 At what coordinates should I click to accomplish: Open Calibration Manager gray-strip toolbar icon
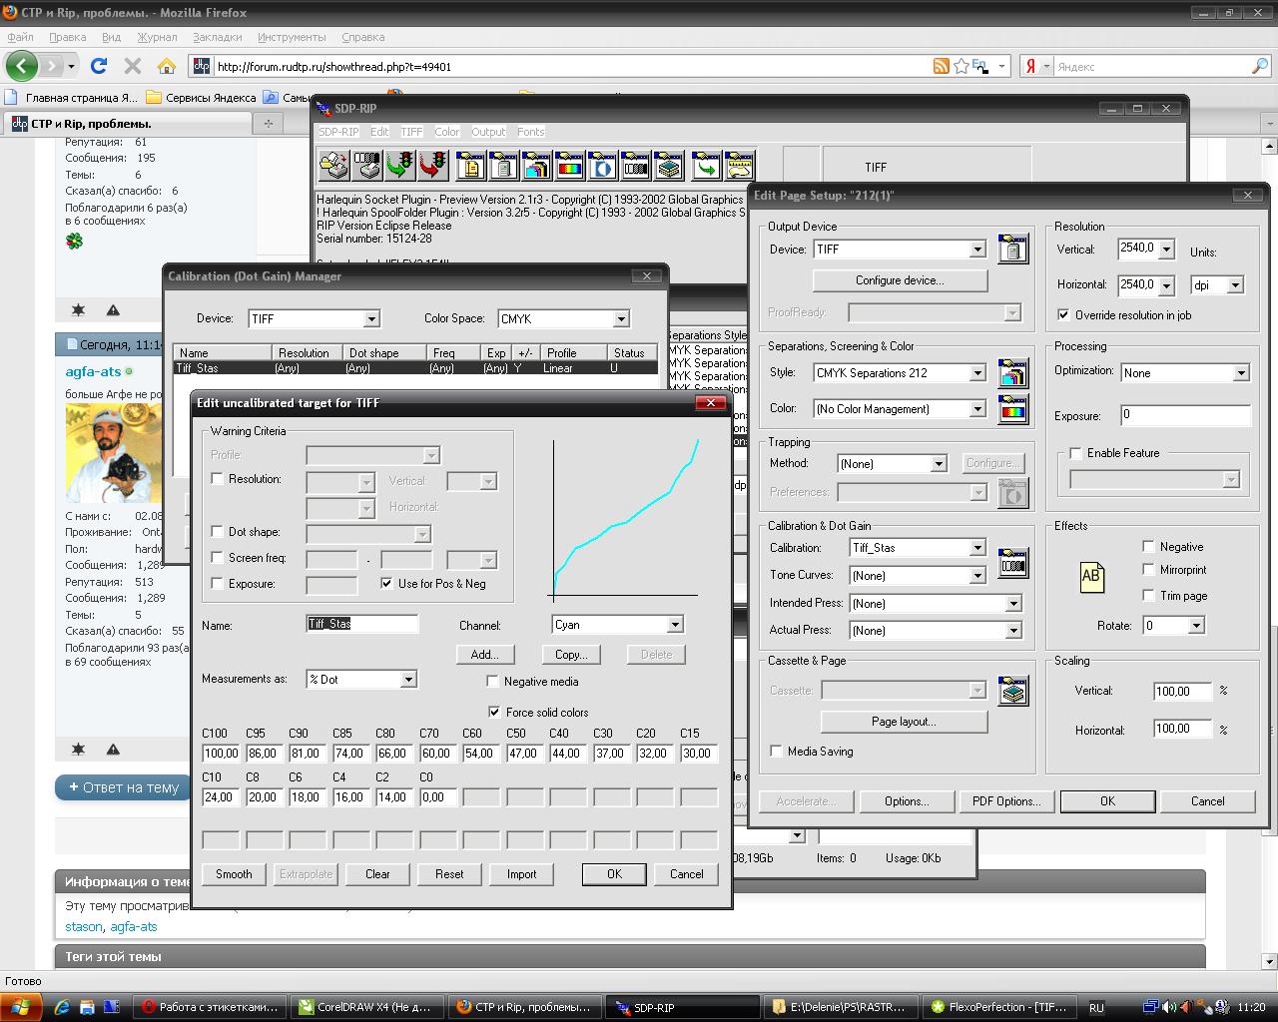(x=635, y=165)
